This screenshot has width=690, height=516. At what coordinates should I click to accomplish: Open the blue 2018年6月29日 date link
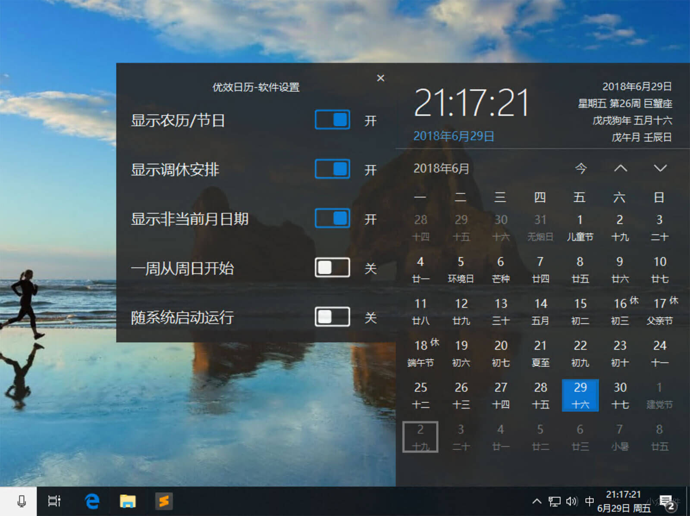[x=453, y=136]
